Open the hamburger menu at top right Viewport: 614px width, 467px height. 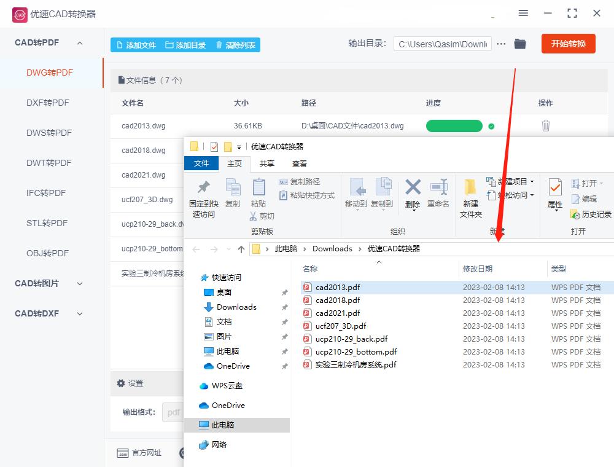coord(523,13)
